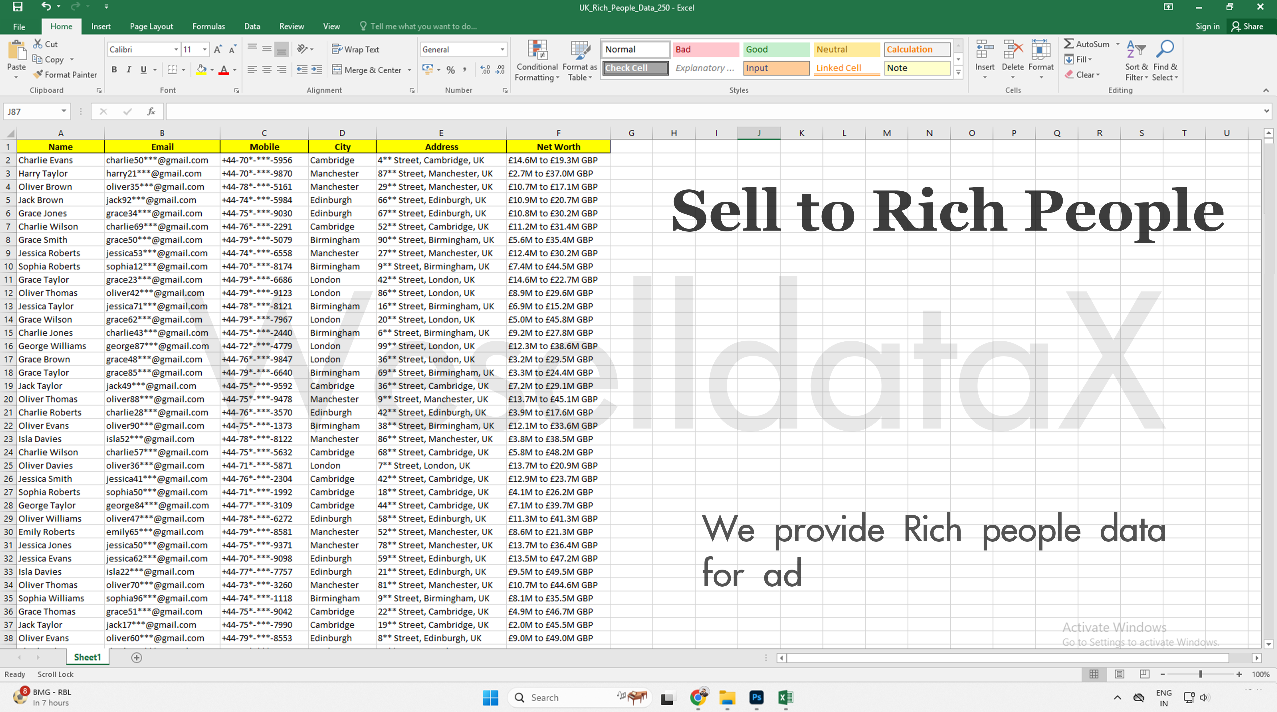1277x712 pixels.
Task: Switch to Page Layout view in status bar
Action: (1119, 674)
